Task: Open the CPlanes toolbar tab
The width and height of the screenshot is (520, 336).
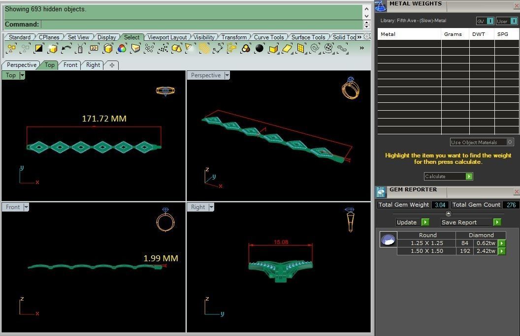Action: pyautogui.click(x=49, y=37)
